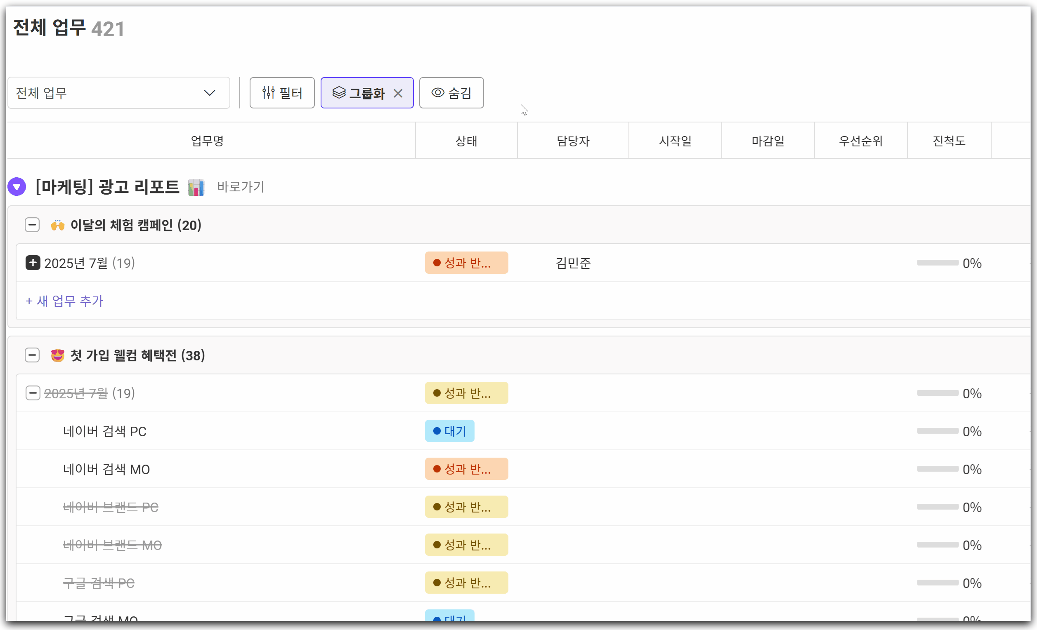1037x630 pixels.
Task: Collapse the strikethrough 2025년 7월 row
Action: point(33,393)
